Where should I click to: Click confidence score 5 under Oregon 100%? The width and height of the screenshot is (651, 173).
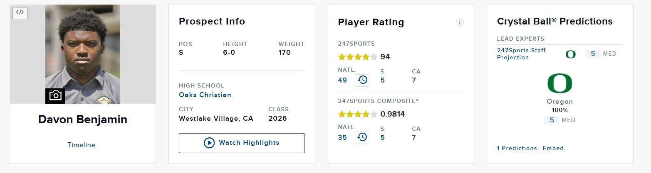point(552,120)
